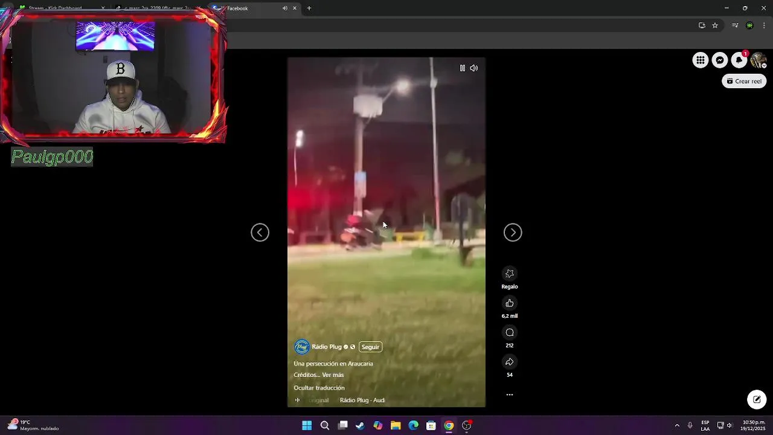773x435 pixels.
Task: Change the ESP LAA keyboard language
Action: point(705,425)
